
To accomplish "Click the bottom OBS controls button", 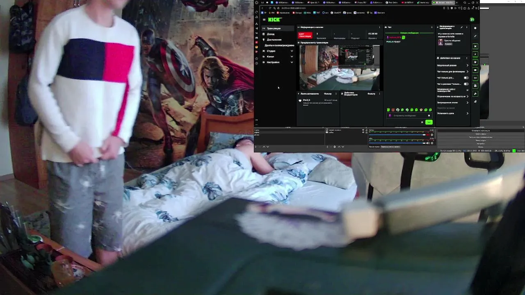I will pyautogui.click(x=481, y=147).
